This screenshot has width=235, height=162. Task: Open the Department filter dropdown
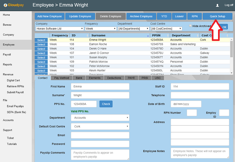[133, 29]
